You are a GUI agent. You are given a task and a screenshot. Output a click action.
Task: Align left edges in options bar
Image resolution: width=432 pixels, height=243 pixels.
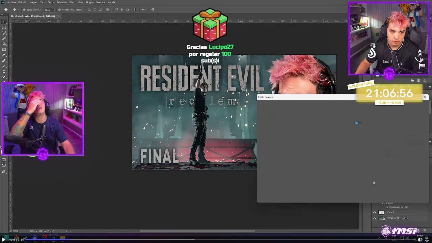coord(89,9)
